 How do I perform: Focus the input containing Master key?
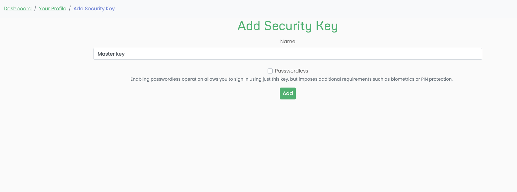[x=287, y=53]
